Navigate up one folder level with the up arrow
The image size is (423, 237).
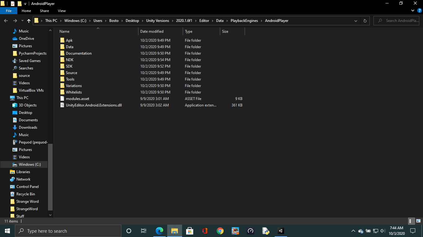28,21
